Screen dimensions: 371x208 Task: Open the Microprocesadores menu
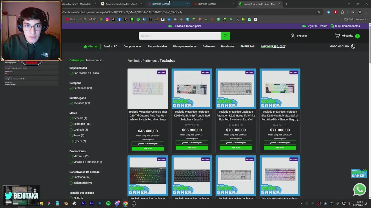[185, 47]
